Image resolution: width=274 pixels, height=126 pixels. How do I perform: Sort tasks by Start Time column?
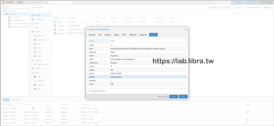12,105
